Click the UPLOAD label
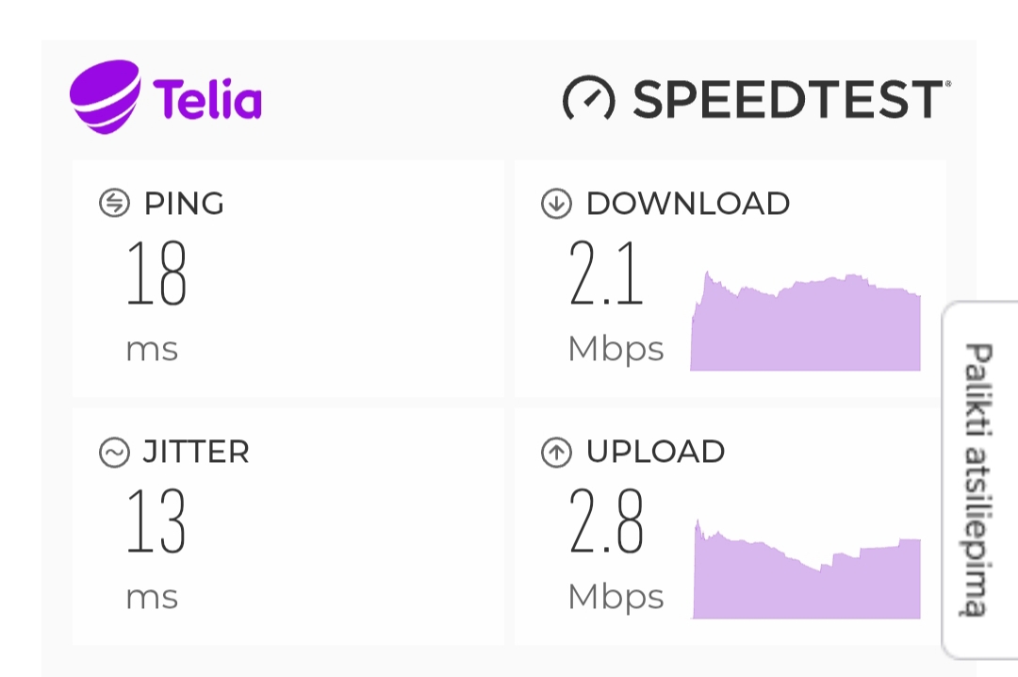 pyautogui.click(x=656, y=452)
